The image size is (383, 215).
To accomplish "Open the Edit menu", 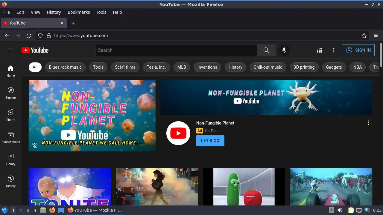I will pos(20,12).
